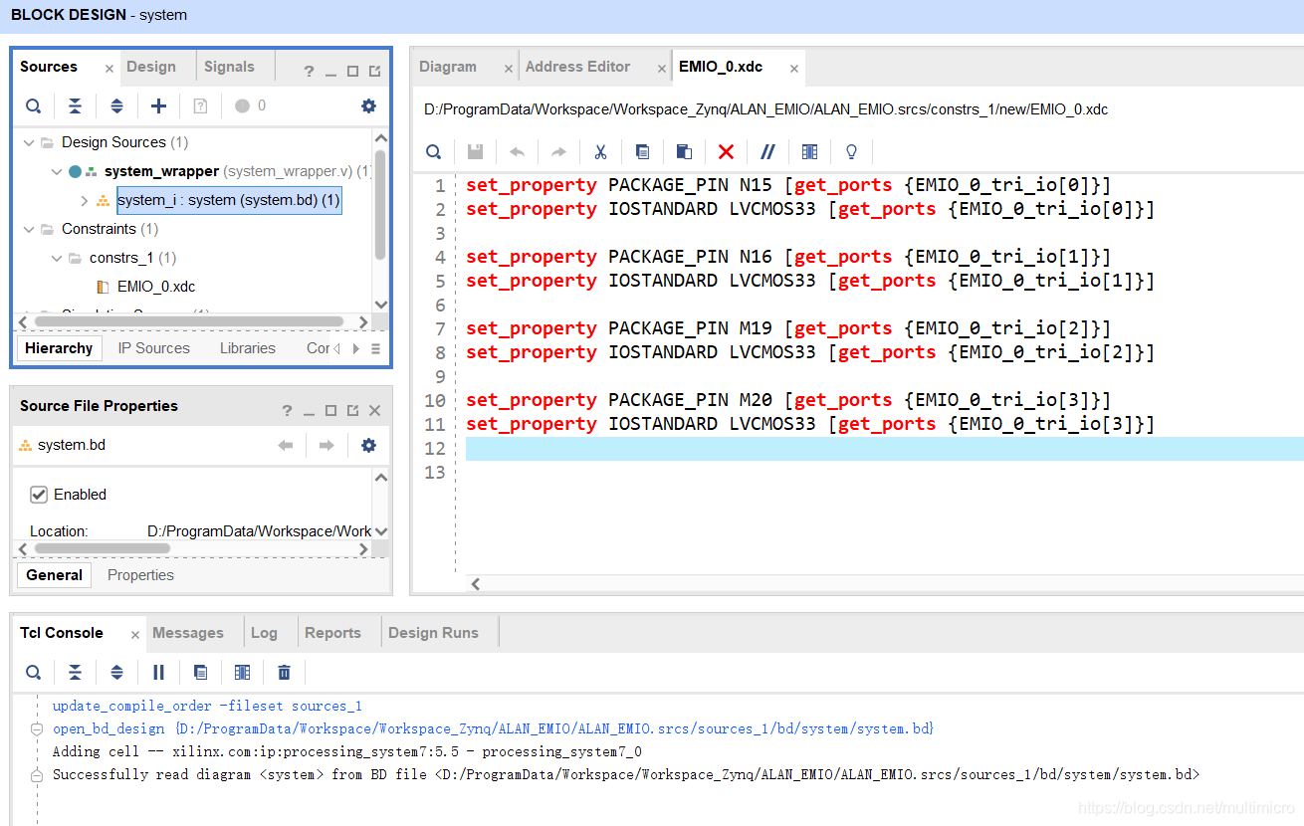Screen dimensions: 1304x826
Task: Collapse the Design Sources folder
Action: (29, 142)
